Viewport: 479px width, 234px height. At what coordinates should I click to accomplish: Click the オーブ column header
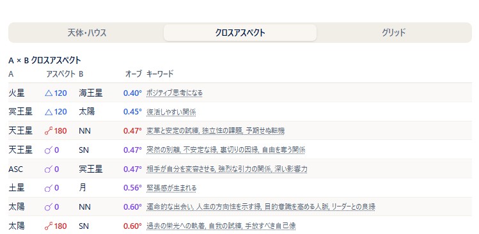coord(134,74)
